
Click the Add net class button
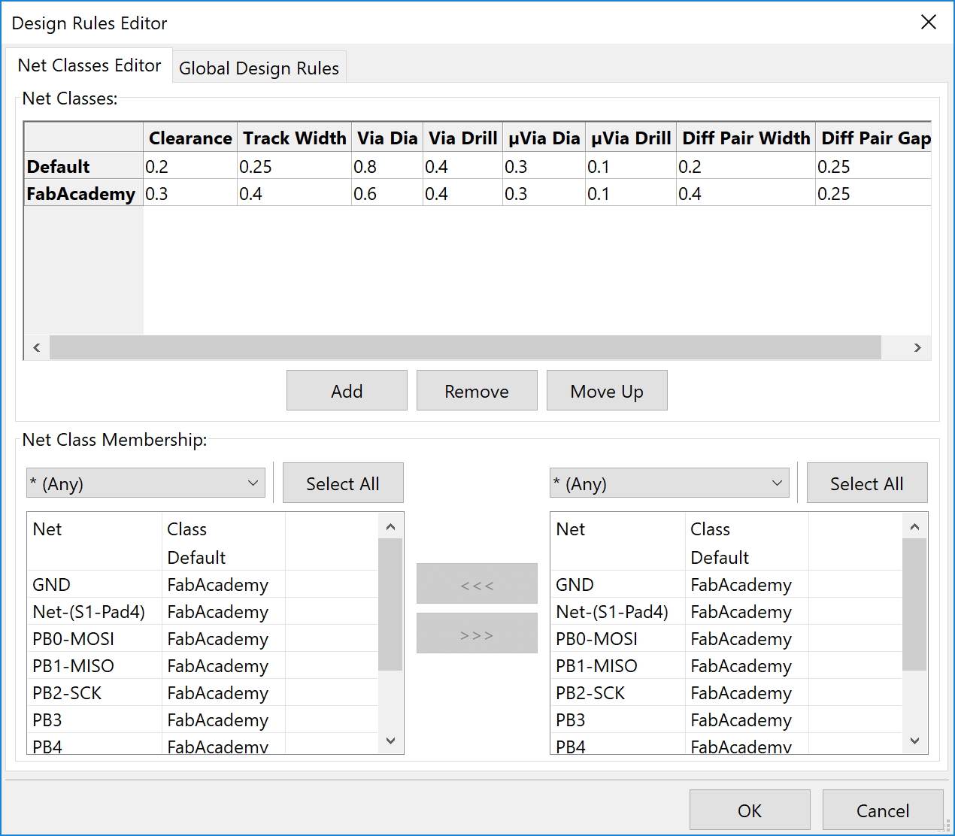(347, 390)
